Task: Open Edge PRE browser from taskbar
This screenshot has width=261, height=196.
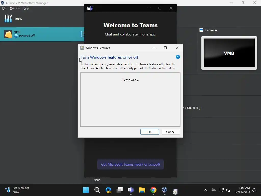Action: 108,190
